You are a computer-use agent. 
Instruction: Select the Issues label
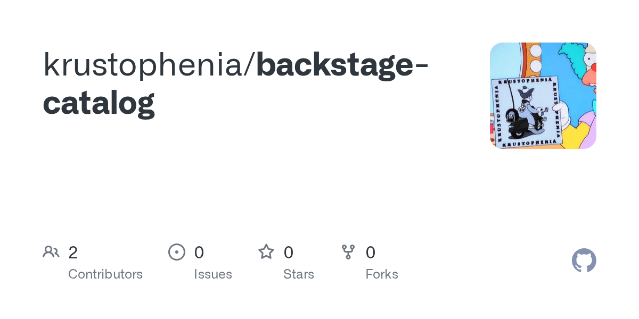point(213,274)
